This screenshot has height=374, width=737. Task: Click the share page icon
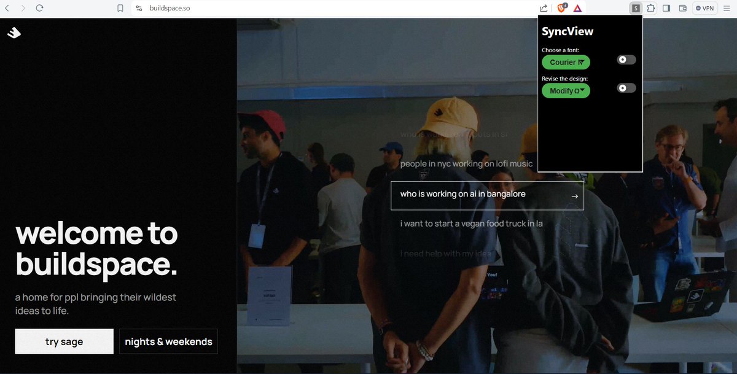[x=544, y=8]
